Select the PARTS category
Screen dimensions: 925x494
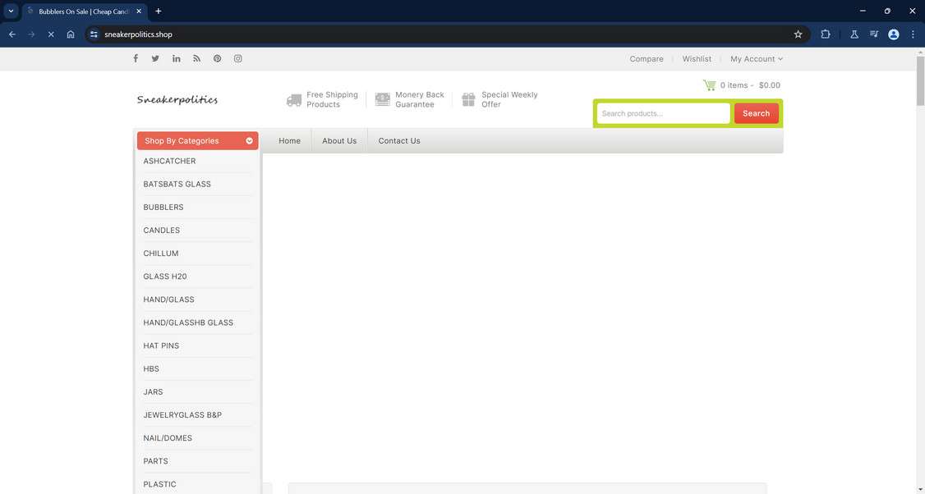(156, 461)
